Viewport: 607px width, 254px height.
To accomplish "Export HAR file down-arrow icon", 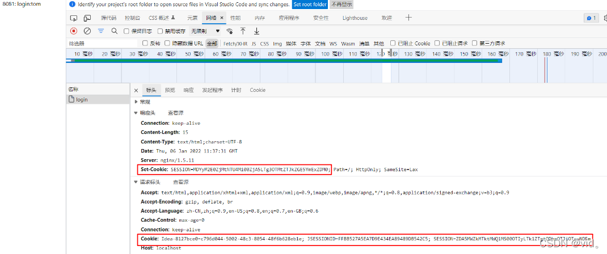I will [256, 31].
